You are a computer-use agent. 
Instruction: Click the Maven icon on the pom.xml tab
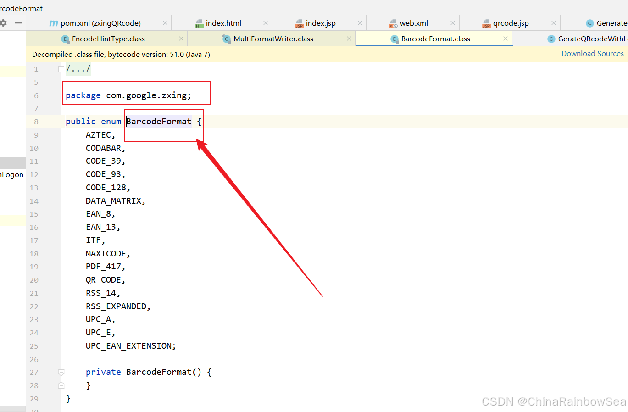54,23
